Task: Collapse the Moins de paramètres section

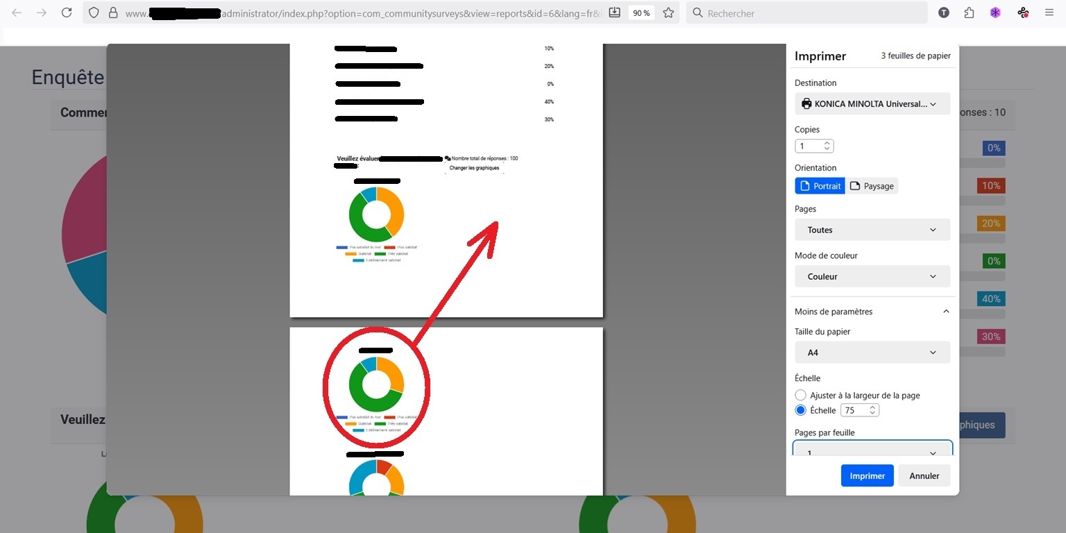Action: [872, 312]
